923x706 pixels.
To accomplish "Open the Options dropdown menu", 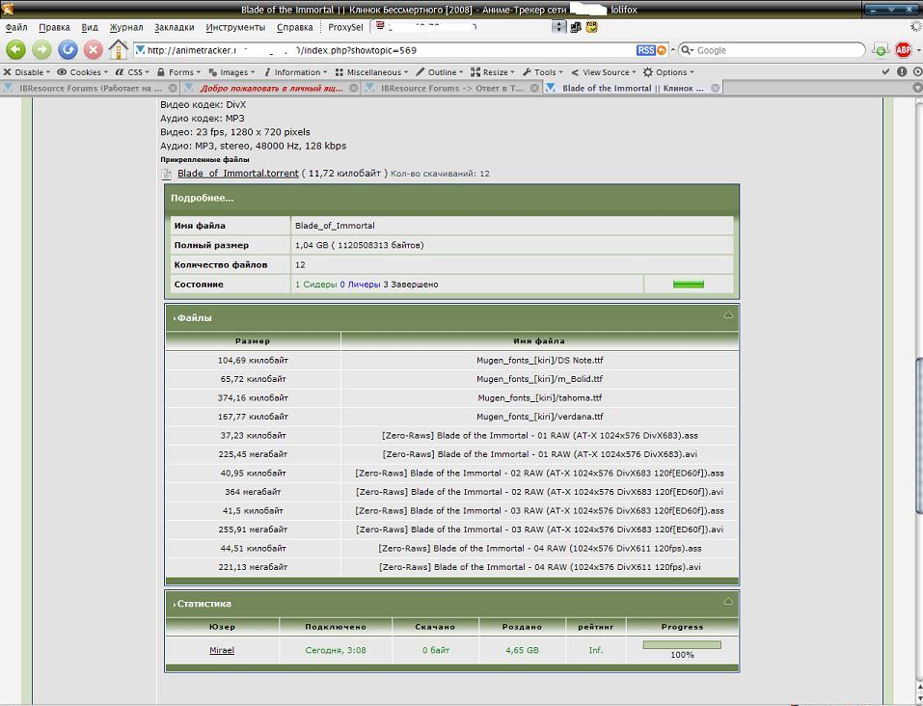I will (x=668, y=72).
